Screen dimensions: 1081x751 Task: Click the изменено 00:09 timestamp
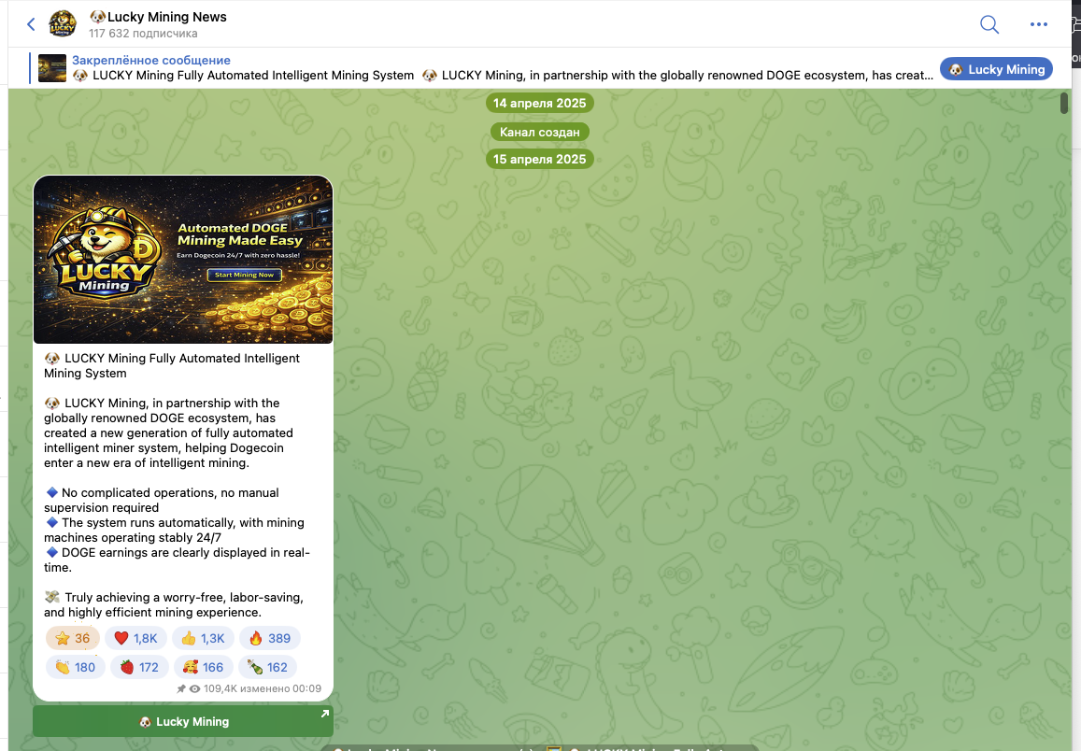tap(280, 688)
